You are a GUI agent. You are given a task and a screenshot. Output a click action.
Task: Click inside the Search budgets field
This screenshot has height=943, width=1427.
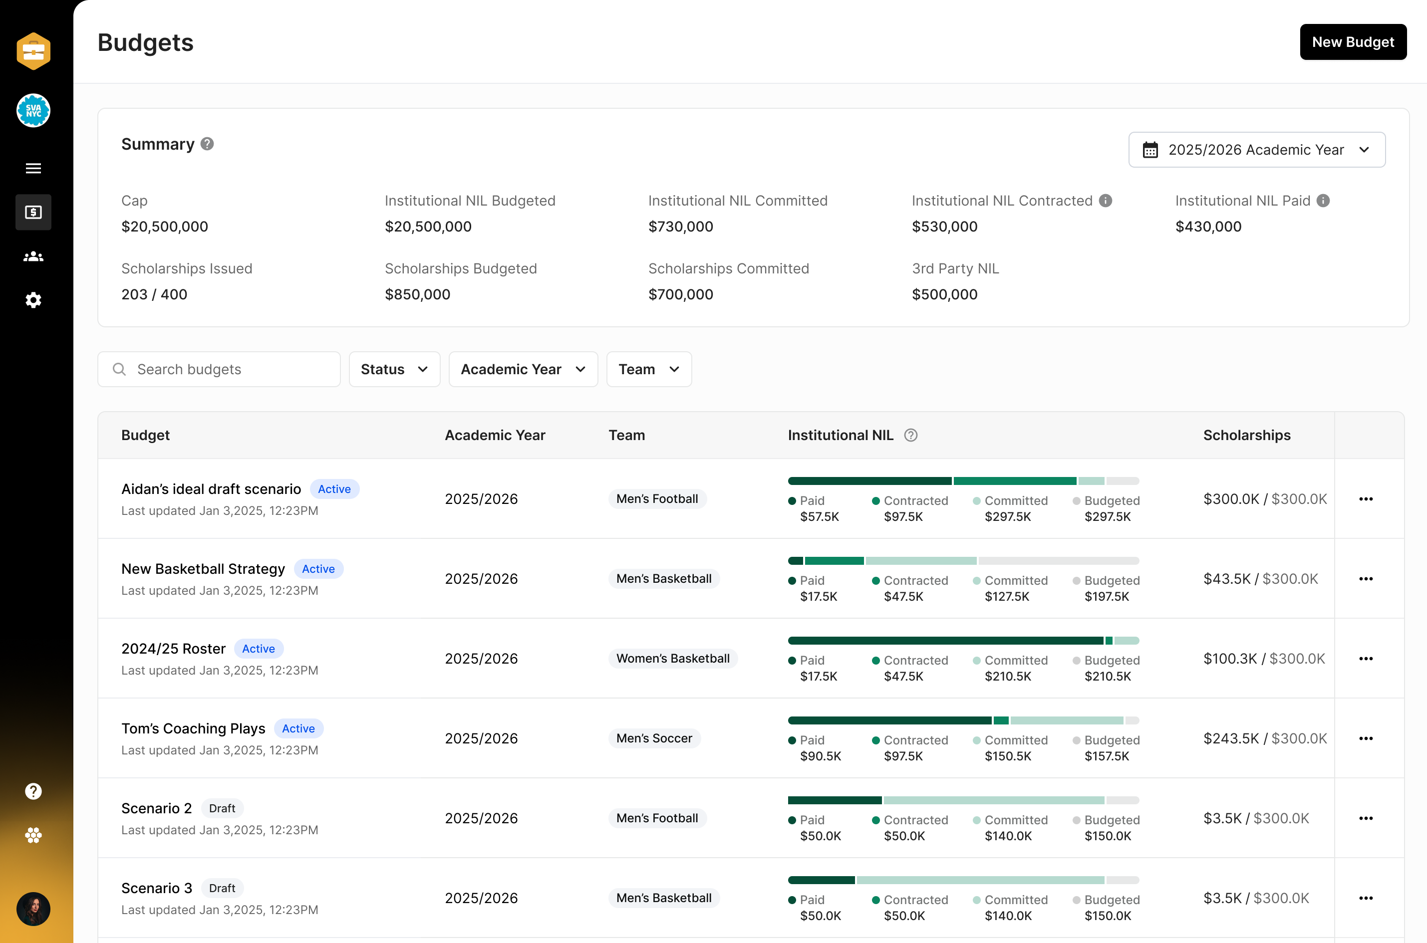[220, 369]
